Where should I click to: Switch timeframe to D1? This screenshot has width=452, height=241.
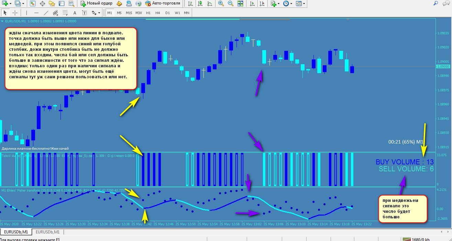click(x=167, y=13)
